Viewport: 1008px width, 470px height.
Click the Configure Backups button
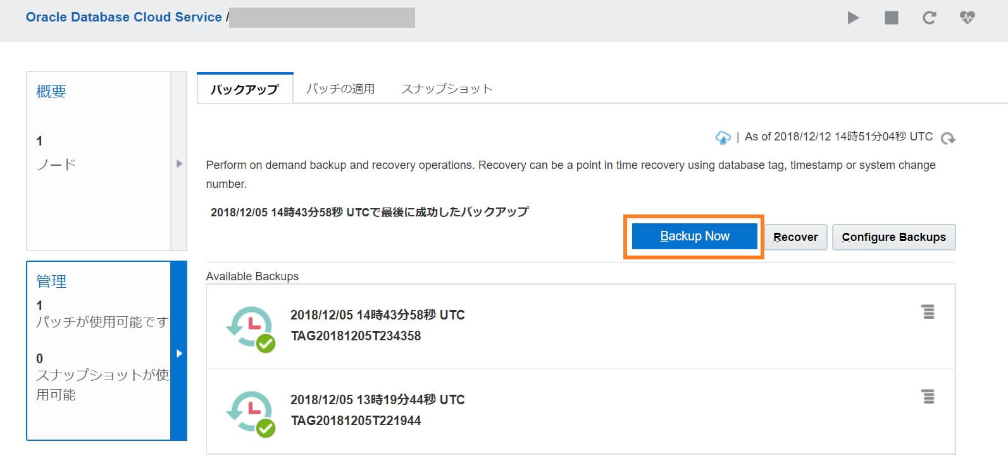893,237
